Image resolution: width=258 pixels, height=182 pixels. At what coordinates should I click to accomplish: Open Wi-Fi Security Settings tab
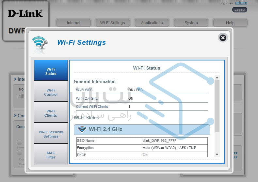click(x=51, y=134)
